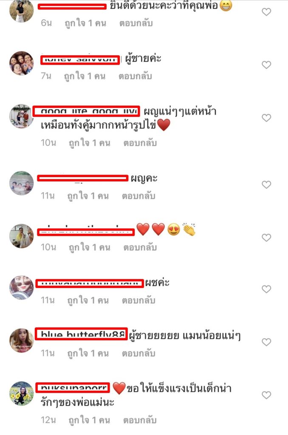Tap heart beside ผญคะ comment
Image resolution: width=288 pixels, height=435 pixels.
coord(266,185)
